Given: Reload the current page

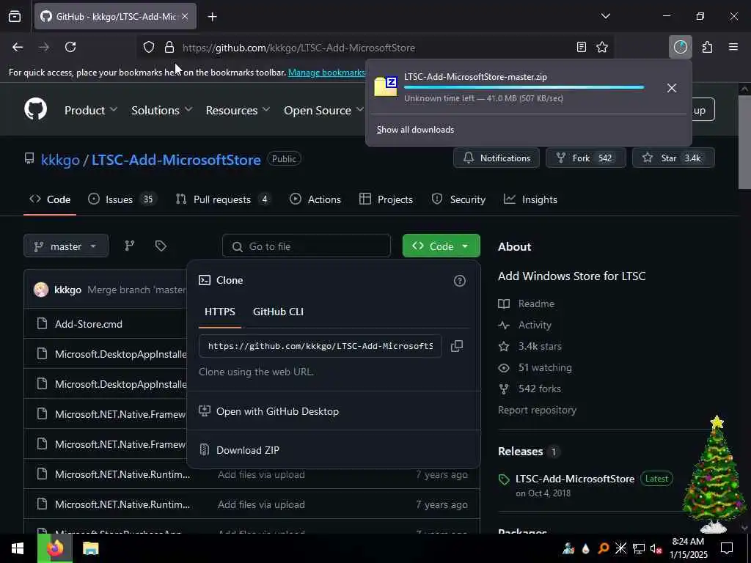Looking at the screenshot, I should point(70,47).
